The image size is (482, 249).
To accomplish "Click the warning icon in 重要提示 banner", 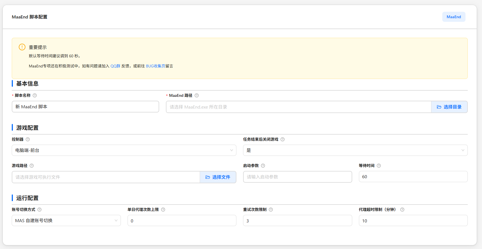I will coord(22,47).
